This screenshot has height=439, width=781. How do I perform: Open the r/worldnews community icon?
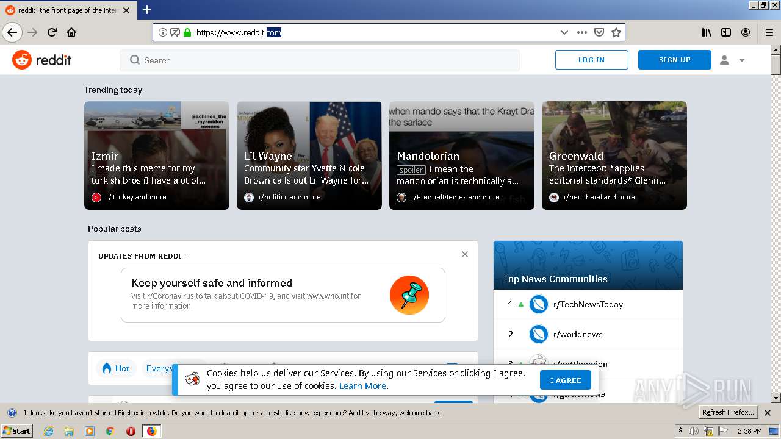click(539, 334)
